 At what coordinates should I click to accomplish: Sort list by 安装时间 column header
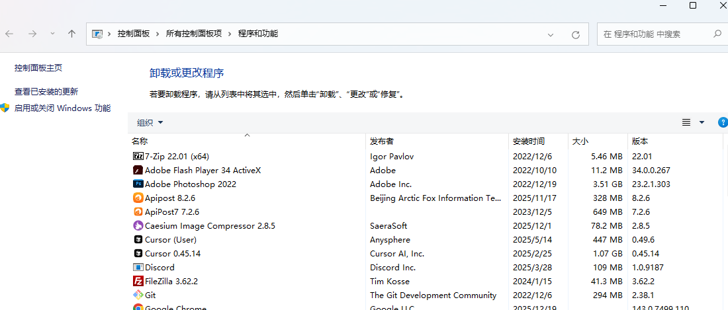tap(528, 141)
